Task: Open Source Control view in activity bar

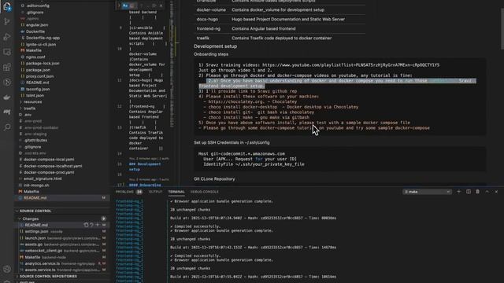Action: [x=7, y=21]
